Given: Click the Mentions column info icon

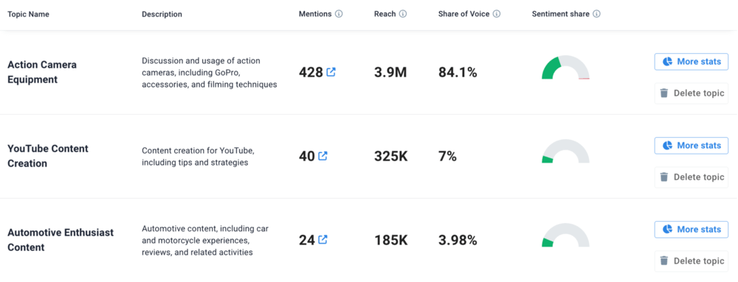Looking at the screenshot, I should pos(339,14).
